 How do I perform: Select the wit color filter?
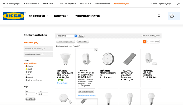(x=28, y=75)
